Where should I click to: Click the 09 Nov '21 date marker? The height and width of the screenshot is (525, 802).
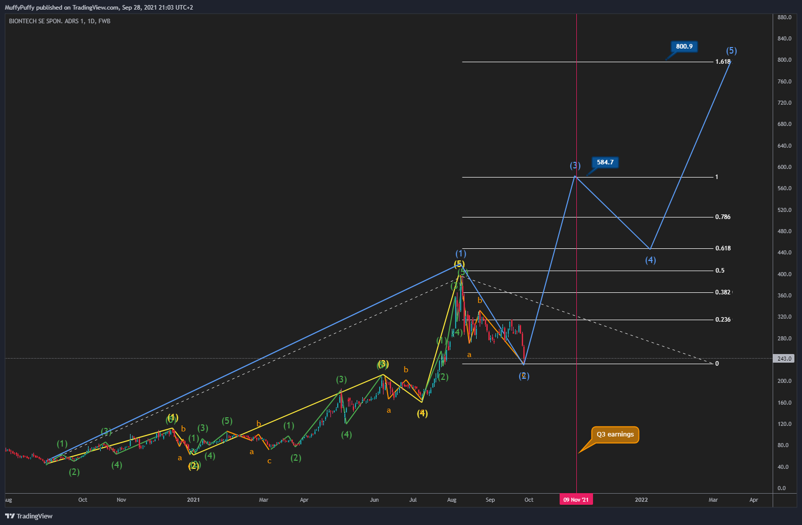click(576, 500)
